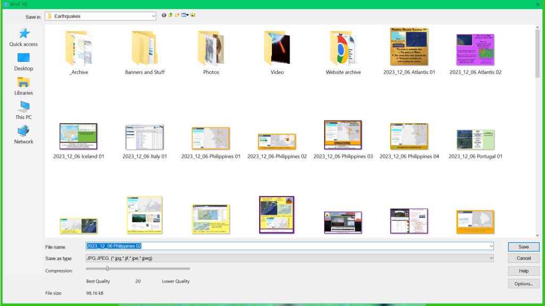Open Libraries in the sidebar
Screen dimensions: 545x306
tap(23, 86)
